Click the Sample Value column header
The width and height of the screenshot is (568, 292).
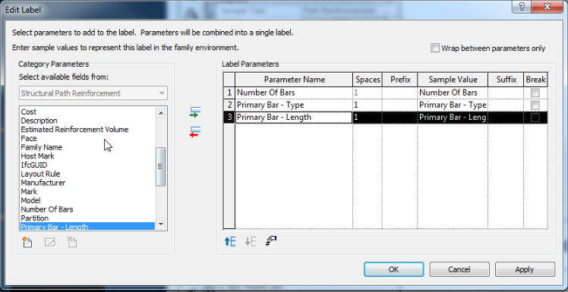click(453, 80)
